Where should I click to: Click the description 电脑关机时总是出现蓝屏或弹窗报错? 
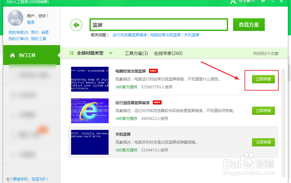pos(156,142)
